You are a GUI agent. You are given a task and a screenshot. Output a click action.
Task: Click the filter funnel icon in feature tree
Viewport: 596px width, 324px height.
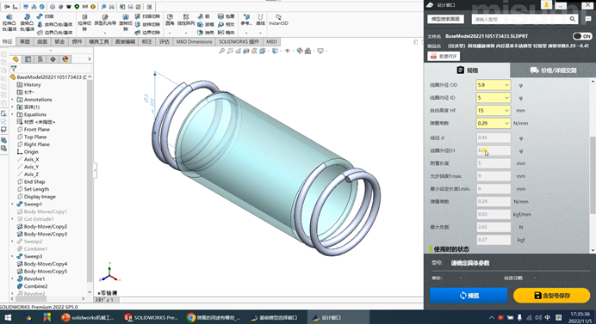[14, 69]
